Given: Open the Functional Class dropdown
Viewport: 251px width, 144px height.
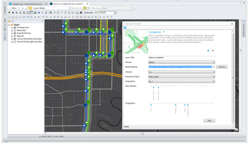Looking at the screenshot, I should click(182, 77).
